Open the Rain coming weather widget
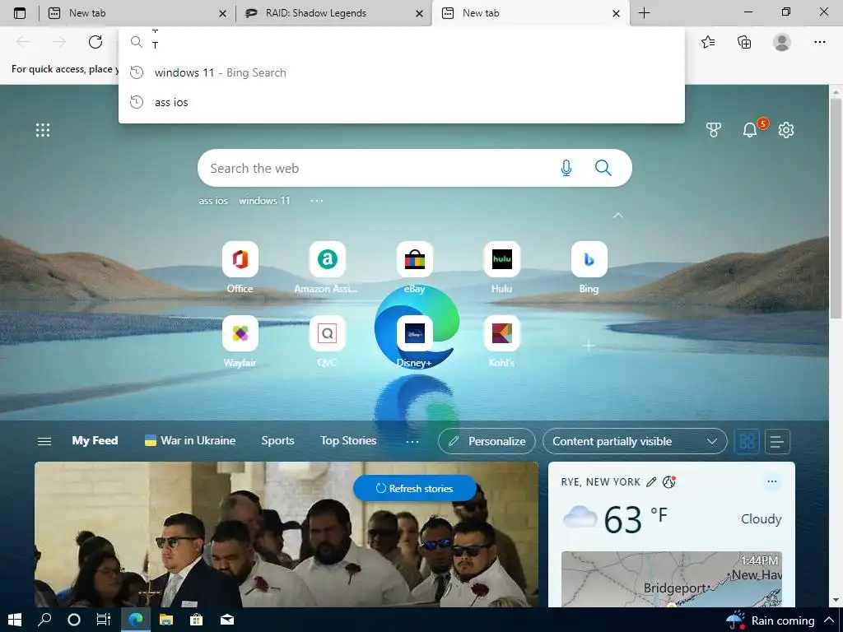843x632 pixels. click(x=770, y=620)
